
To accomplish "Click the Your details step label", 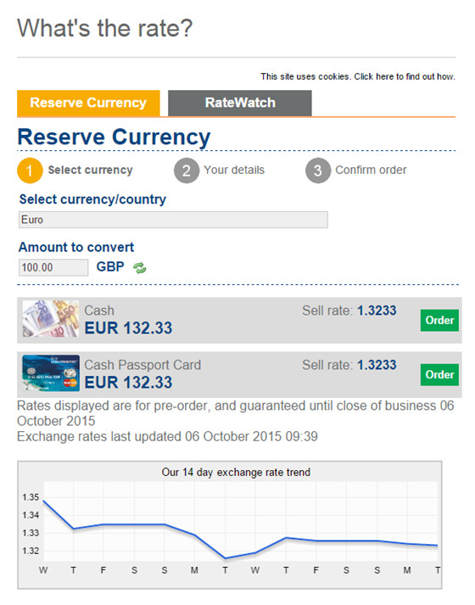I will coord(234,171).
